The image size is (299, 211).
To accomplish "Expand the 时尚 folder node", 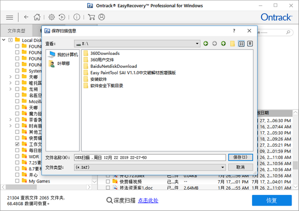I will click(10, 126).
